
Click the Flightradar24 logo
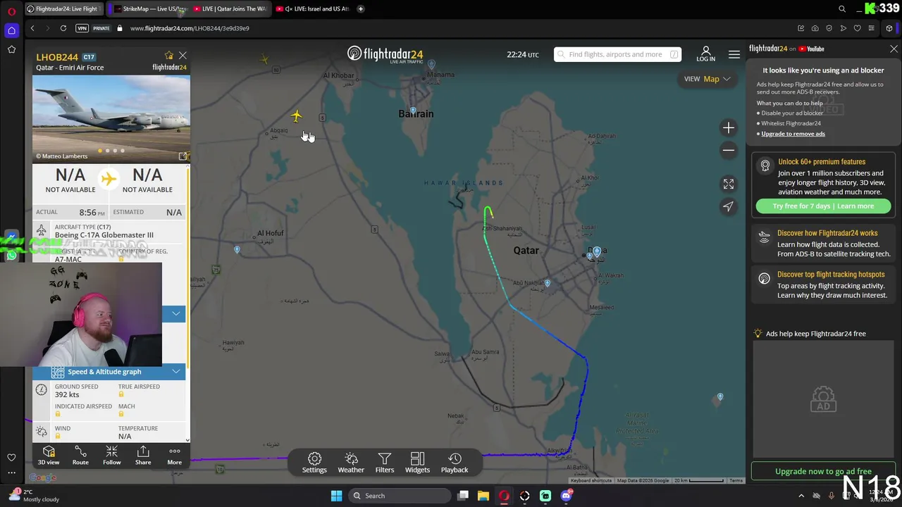[385, 54]
